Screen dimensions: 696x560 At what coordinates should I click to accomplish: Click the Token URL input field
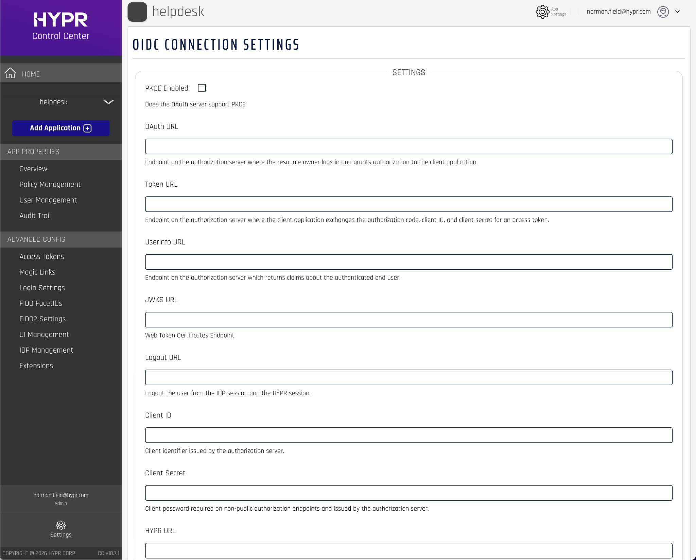click(x=408, y=204)
